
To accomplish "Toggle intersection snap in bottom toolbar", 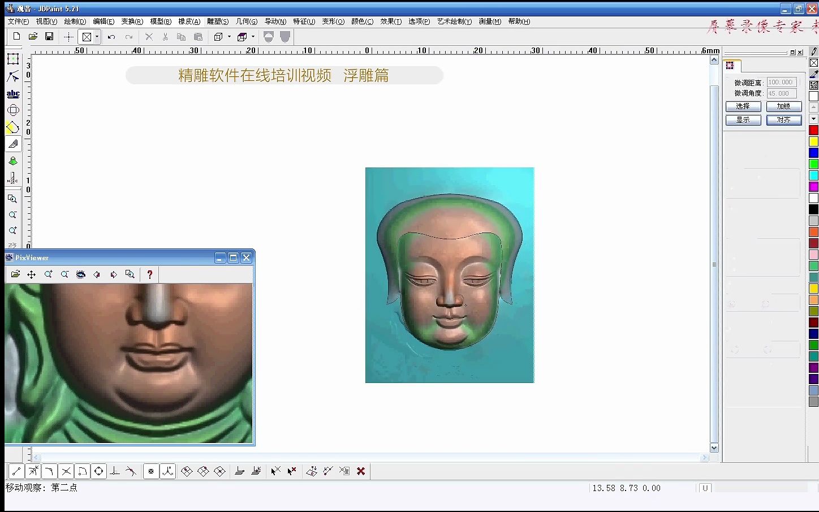I will [66, 471].
